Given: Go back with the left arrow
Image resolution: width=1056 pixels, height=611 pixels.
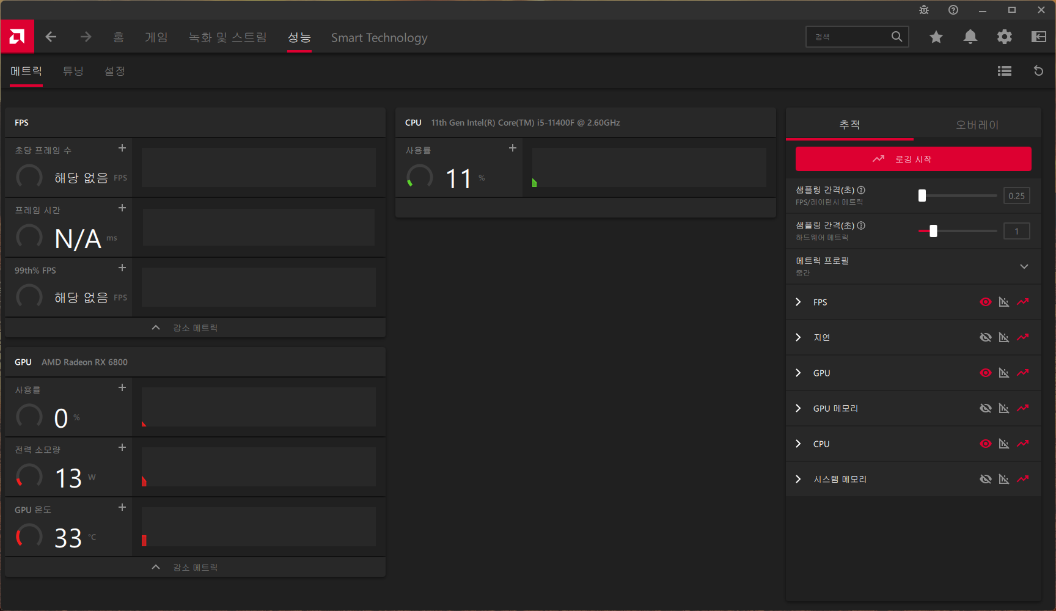Looking at the screenshot, I should coord(51,37).
